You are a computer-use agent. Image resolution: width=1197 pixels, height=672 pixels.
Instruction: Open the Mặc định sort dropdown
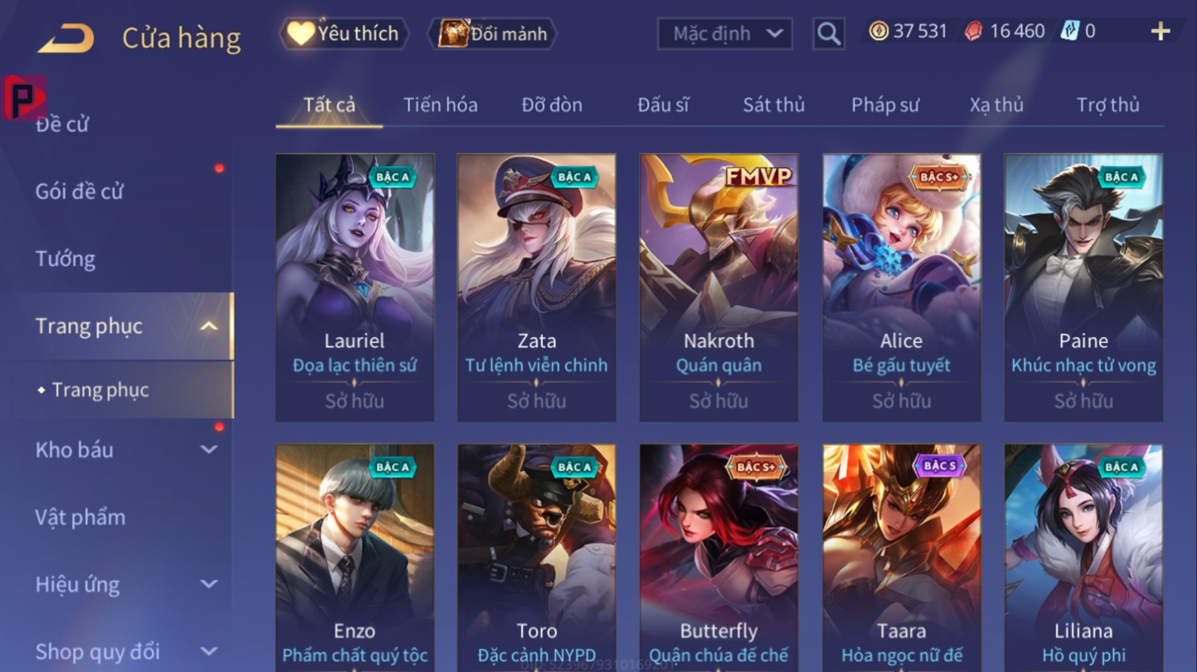pos(724,33)
